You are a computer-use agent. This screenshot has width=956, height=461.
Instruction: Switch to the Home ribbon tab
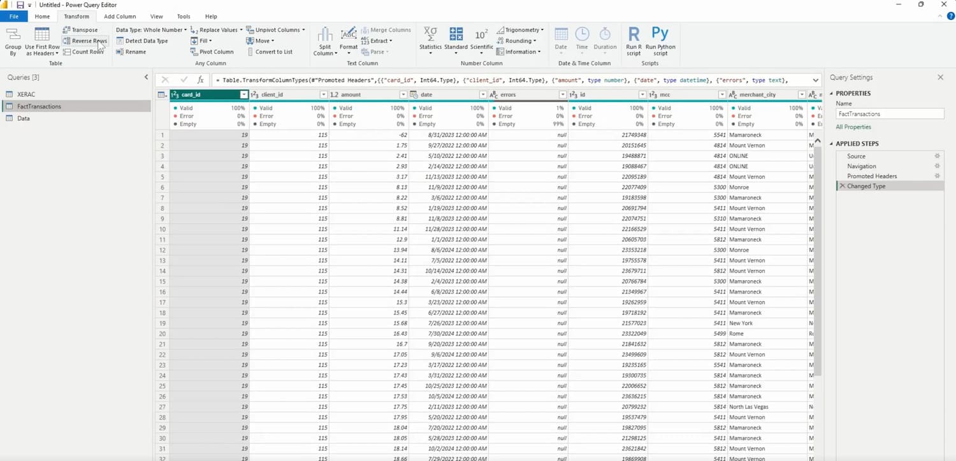click(x=42, y=17)
